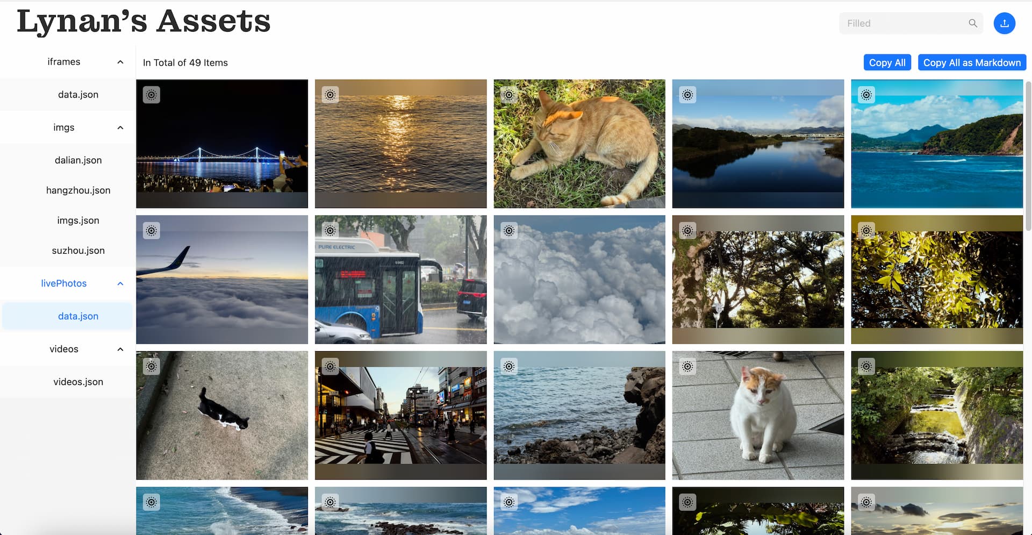Click live photo badge on white cat photo
The height and width of the screenshot is (535, 1032).
(687, 367)
